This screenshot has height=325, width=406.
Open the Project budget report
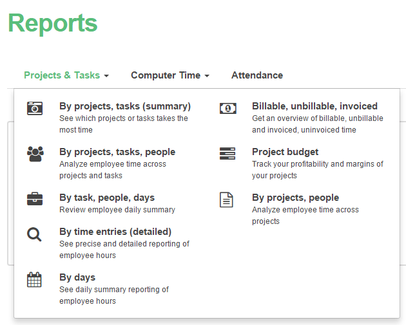tap(285, 152)
